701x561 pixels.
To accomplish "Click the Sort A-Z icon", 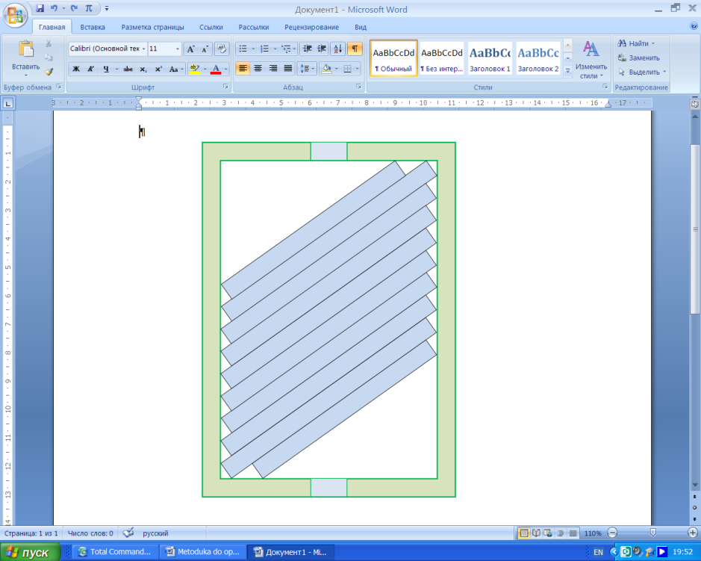I will 338,49.
